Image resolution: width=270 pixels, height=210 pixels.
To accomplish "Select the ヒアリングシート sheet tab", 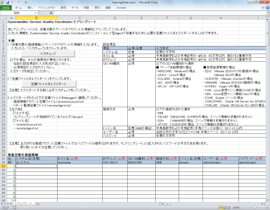I will tap(23, 204).
